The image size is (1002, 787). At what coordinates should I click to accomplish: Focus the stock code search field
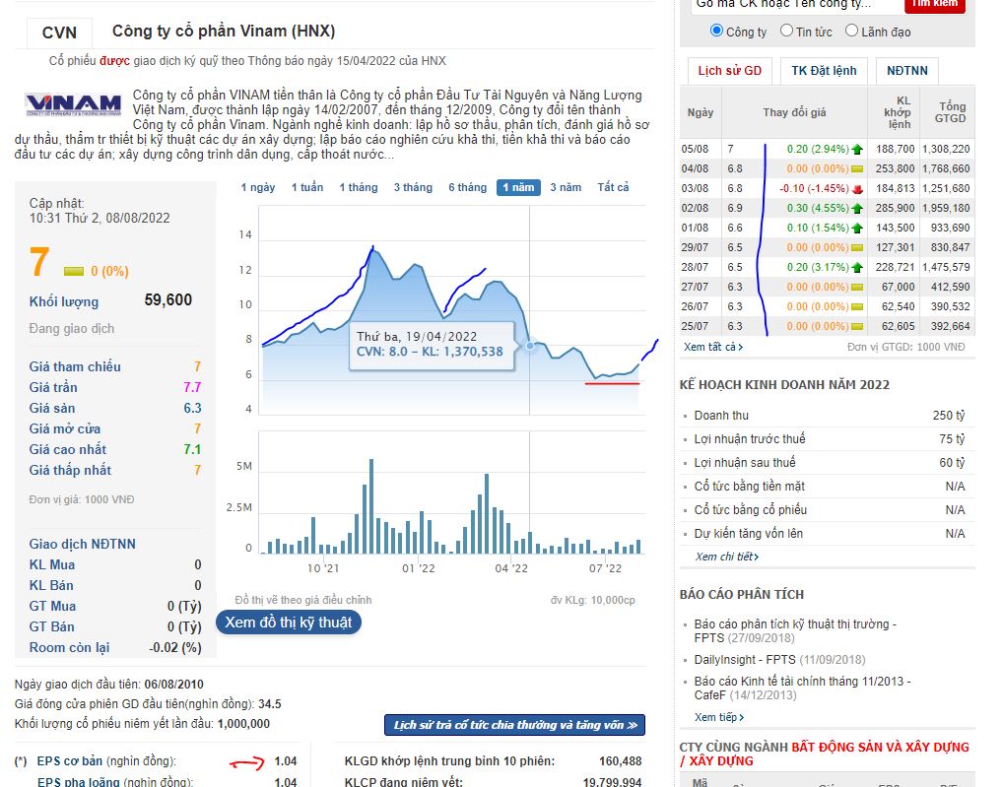click(795, 5)
